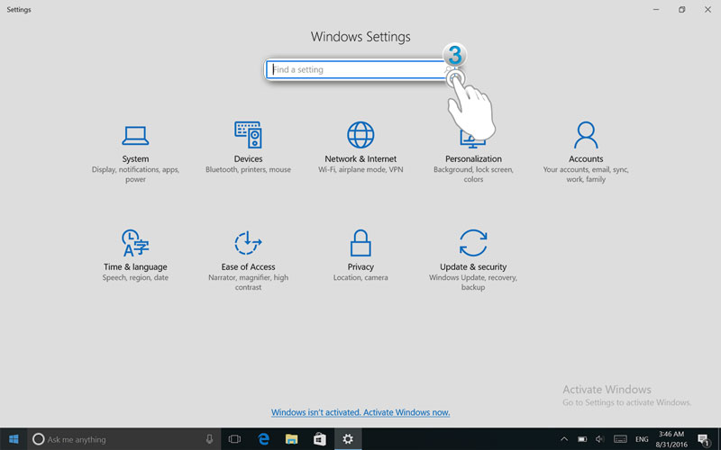Click the Cortana microphone icon
Viewport: 721px width, 450px height.
pyautogui.click(x=209, y=439)
